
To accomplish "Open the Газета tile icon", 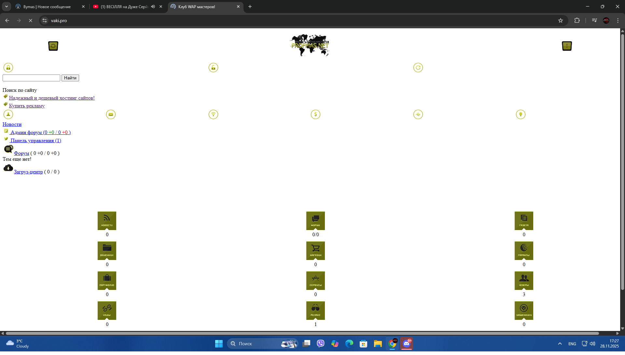I will tap(523, 220).
